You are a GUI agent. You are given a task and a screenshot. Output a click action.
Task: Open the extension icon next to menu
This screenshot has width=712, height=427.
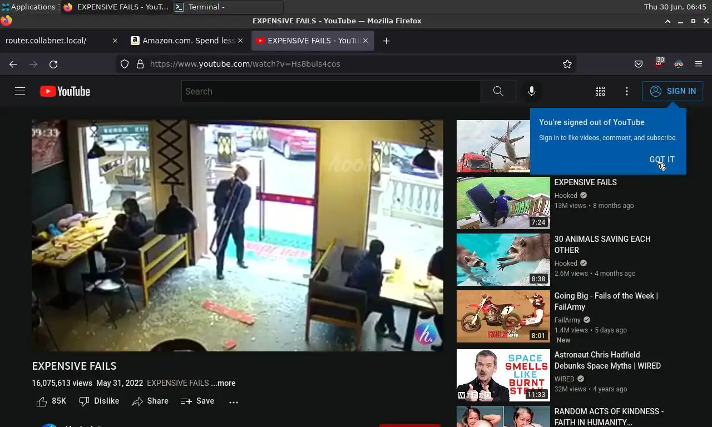click(x=679, y=64)
